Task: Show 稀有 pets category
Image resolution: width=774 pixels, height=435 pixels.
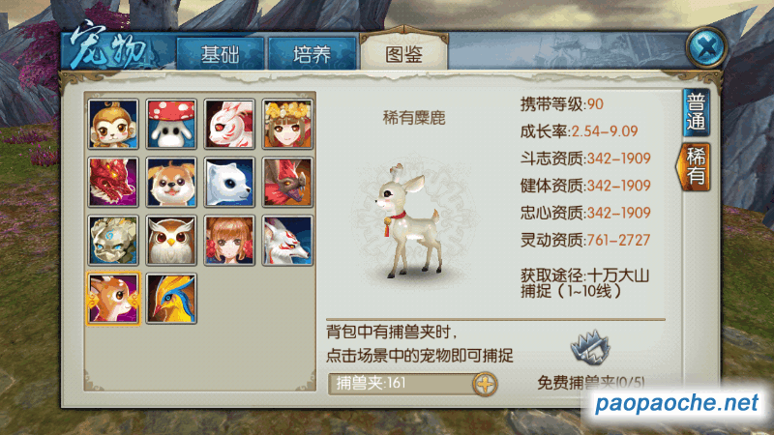Action: tap(694, 166)
